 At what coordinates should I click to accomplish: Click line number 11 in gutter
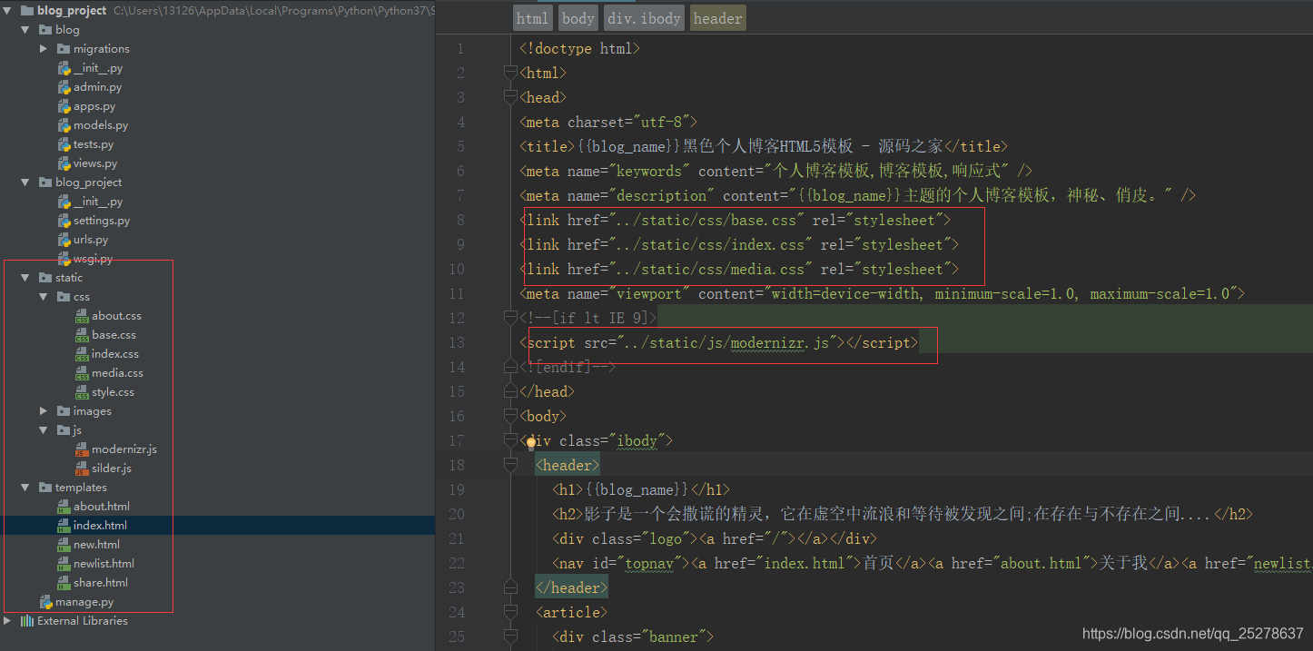(456, 293)
